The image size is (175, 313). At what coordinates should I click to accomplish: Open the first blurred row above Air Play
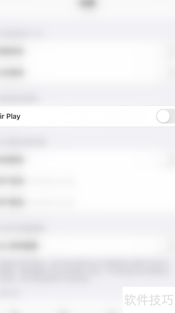pos(87,51)
